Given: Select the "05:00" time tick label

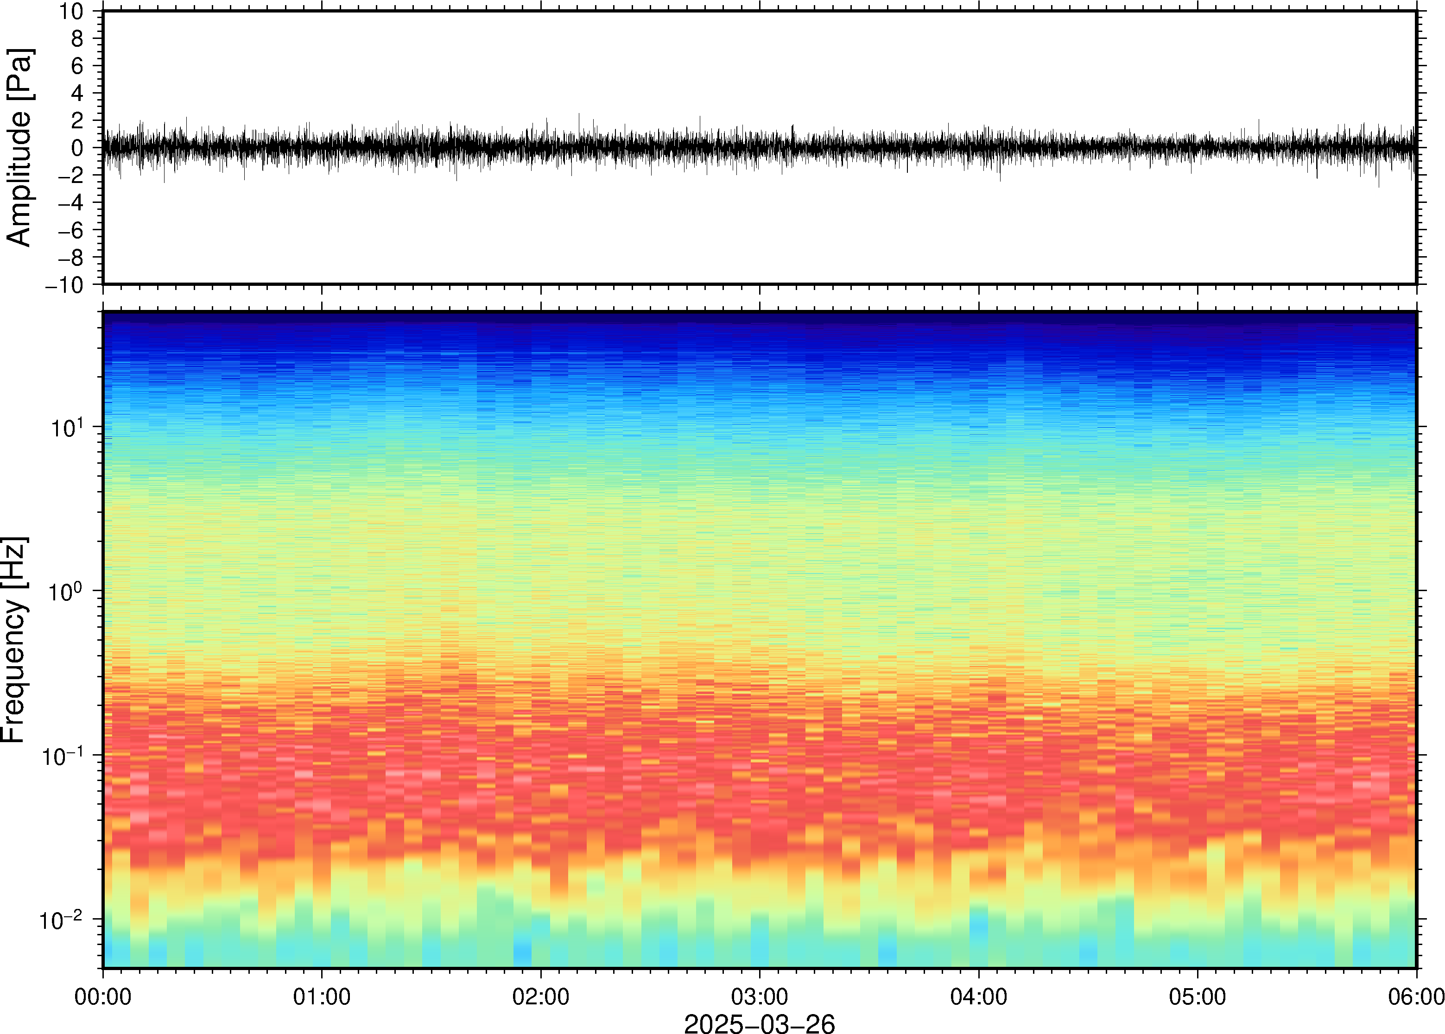Looking at the screenshot, I should coord(1197,996).
